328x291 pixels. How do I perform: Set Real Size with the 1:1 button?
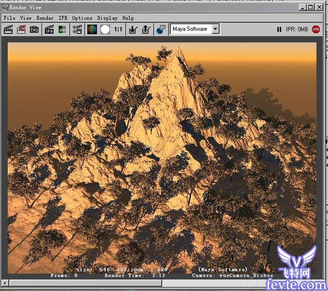pos(118,29)
